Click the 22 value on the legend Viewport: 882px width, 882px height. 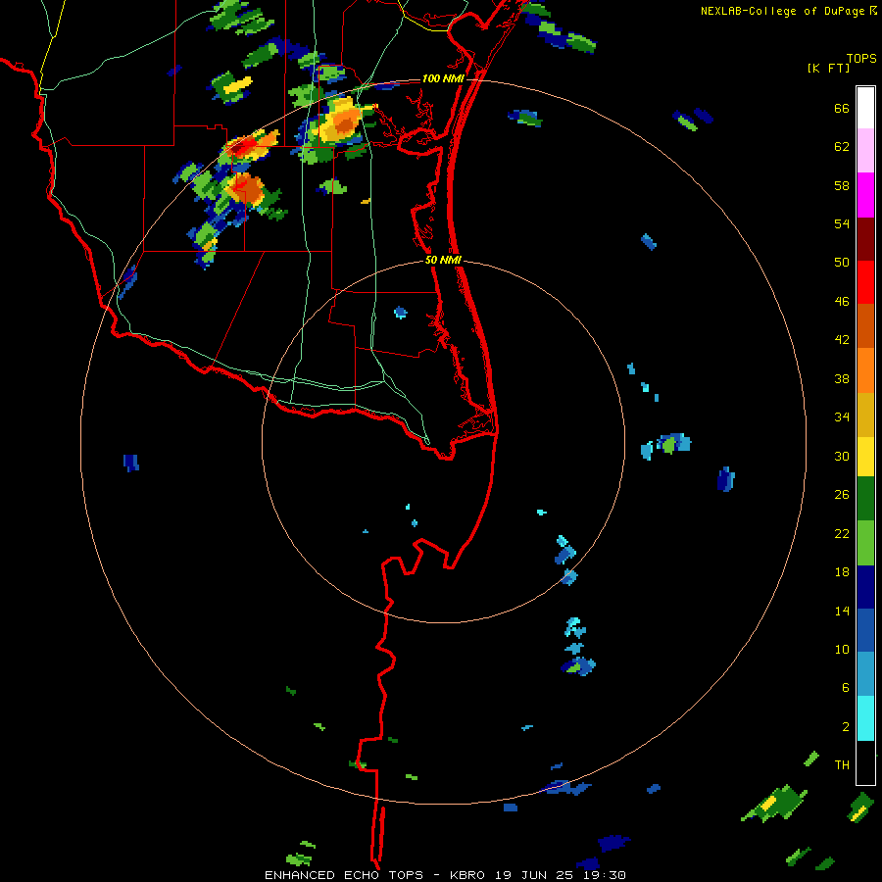click(x=842, y=533)
